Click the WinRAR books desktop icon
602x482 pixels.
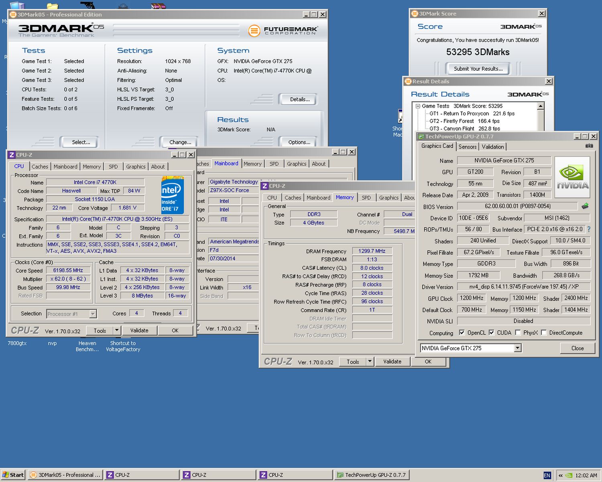click(x=159, y=6)
